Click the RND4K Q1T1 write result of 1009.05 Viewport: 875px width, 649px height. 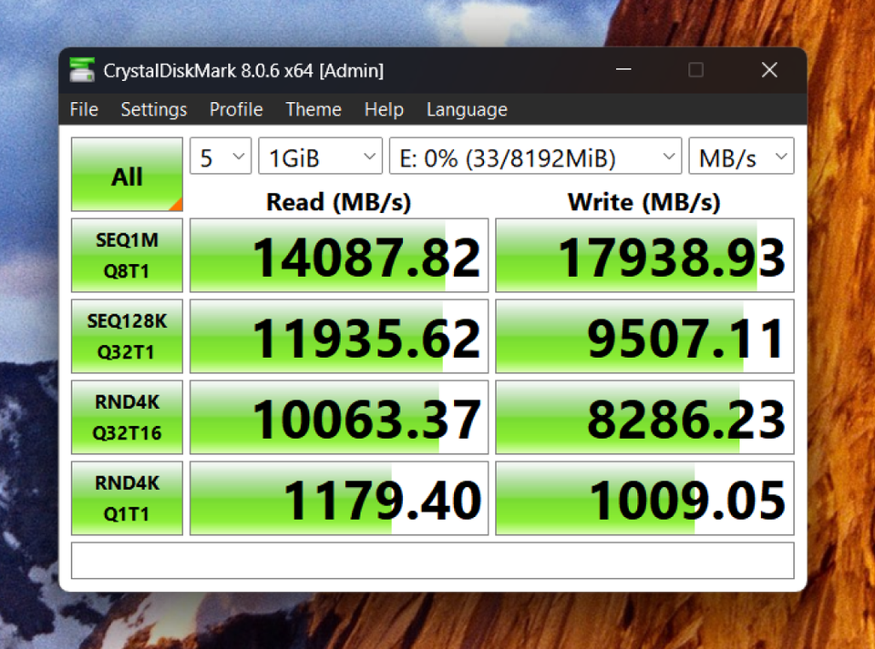pyautogui.click(x=643, y=497)
